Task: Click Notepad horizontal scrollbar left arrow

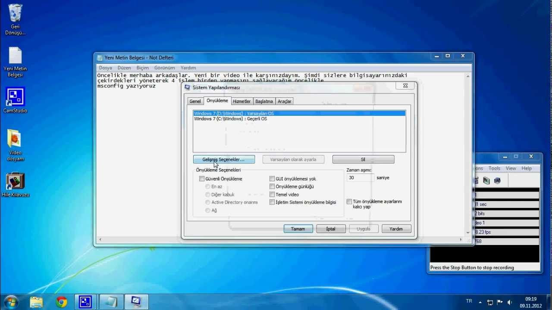Action: [100, 239]
